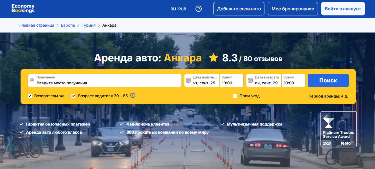The height and width of the screenshot is (169, 375).
Task: Click the Economy Bookings logo
Action: click(23, 9)
